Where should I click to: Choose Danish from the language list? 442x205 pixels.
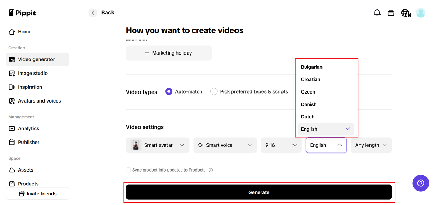point(309,104)
